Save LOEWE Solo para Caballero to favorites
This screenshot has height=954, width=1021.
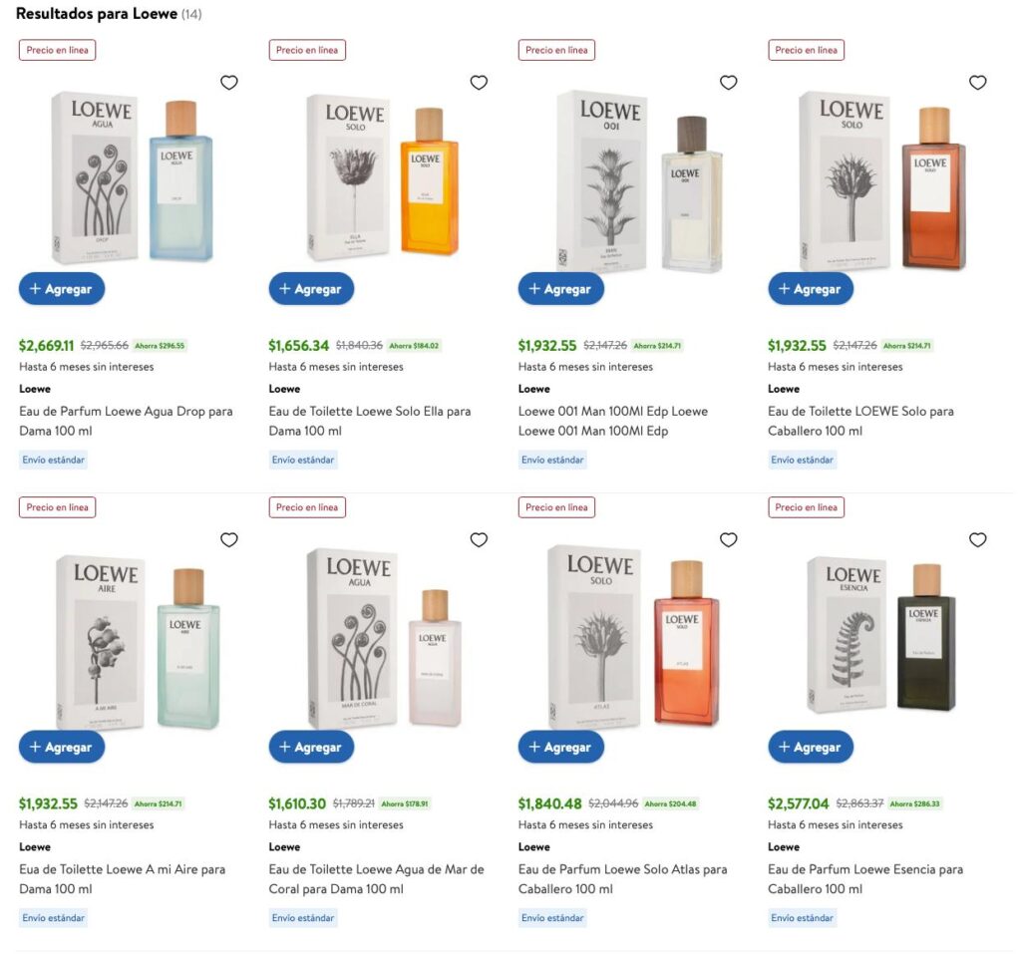tap(977, 83)
